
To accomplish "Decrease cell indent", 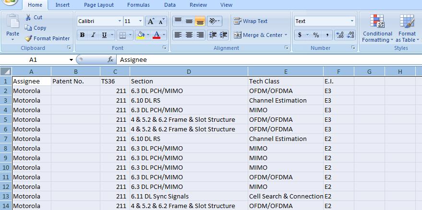I will [213, 35].
